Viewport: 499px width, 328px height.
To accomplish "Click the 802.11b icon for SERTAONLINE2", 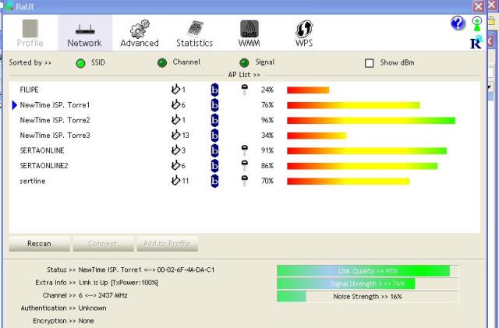I will [215, 166].
